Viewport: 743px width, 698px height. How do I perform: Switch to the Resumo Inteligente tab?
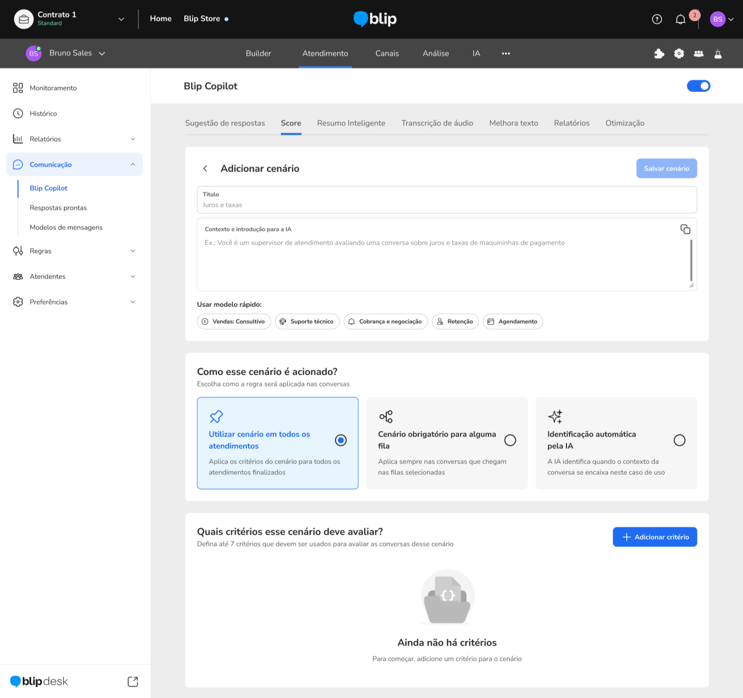pyautogui.click(x=351, y=123)
